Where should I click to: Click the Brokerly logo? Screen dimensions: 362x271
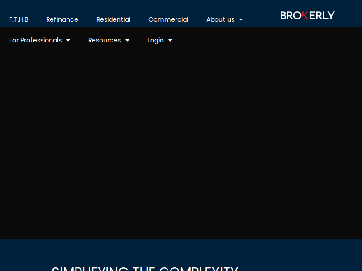pos(307,15)
